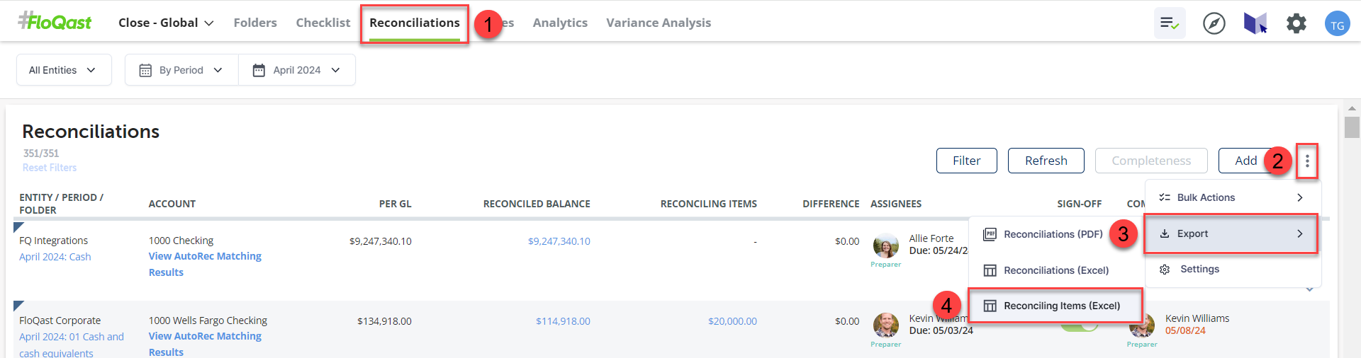Click the calendar icon beside April 2024
1361x358 pixels.
pos(259,70)
